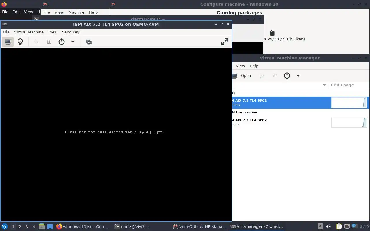Click the Name column sort arrow in Virtual Machine Manager
Image resolution: width=370 pixels, height=231 pixels.
pos(325,85)
